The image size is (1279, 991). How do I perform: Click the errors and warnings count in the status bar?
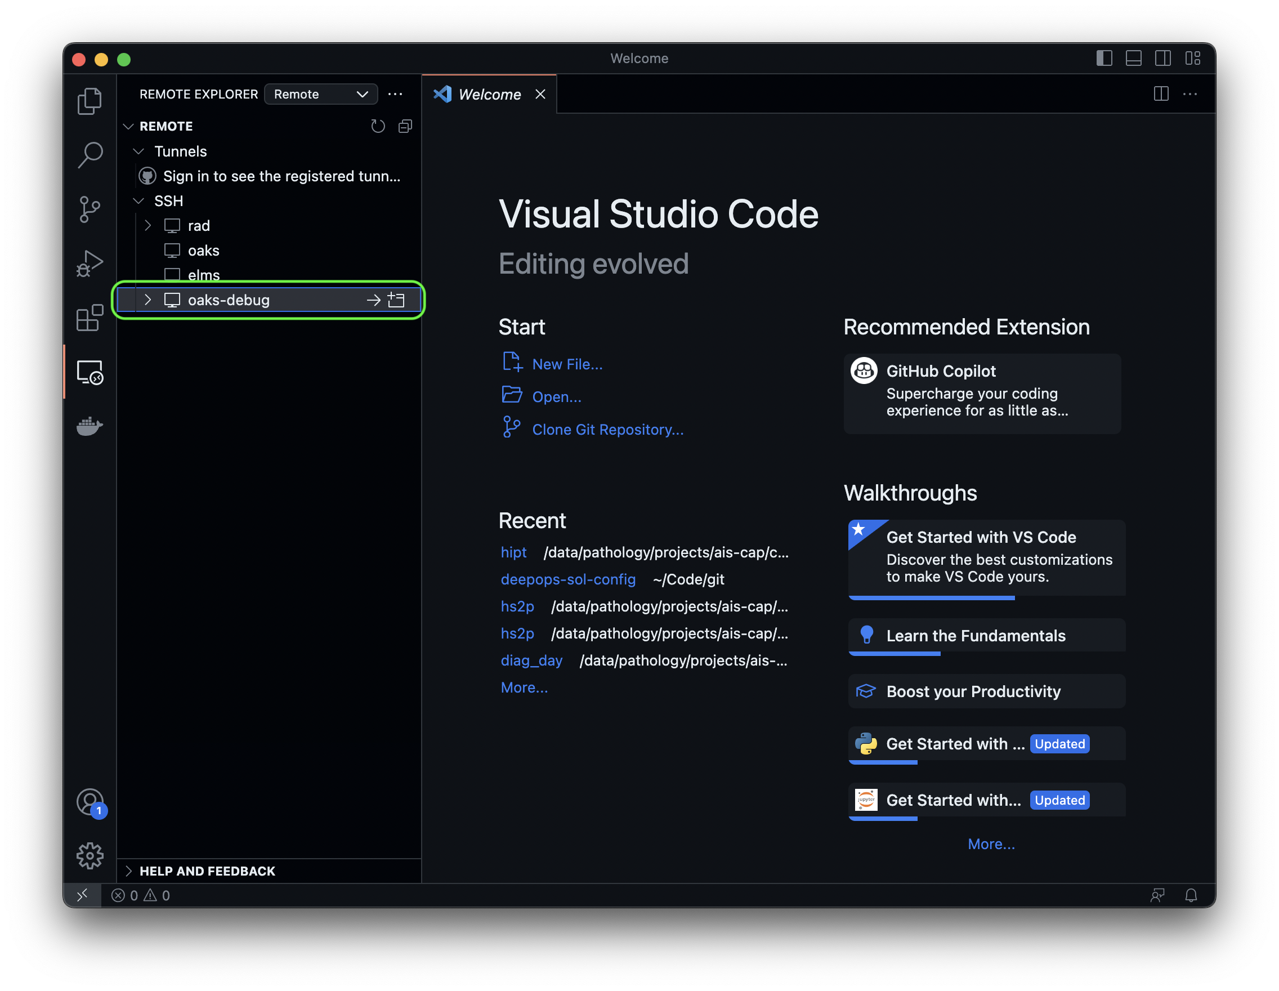point(141,895)
